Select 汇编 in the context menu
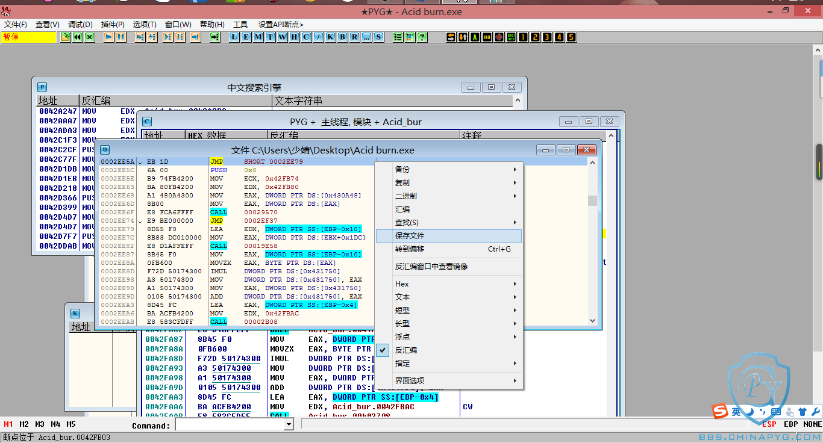This screenshot has height=443, width=823. click(449, 209)
